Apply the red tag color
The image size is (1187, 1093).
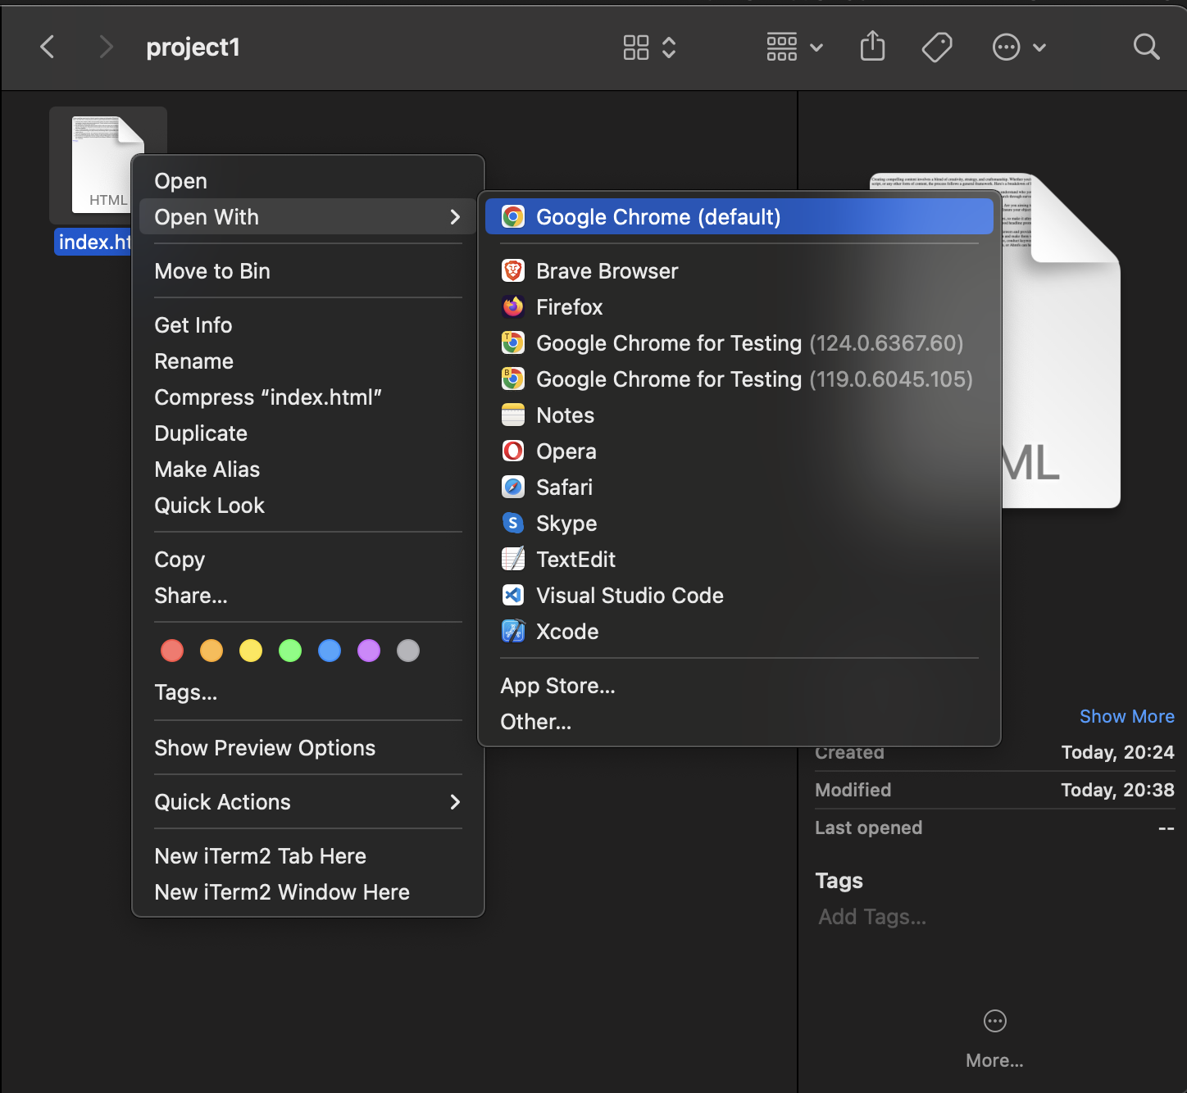172,651
